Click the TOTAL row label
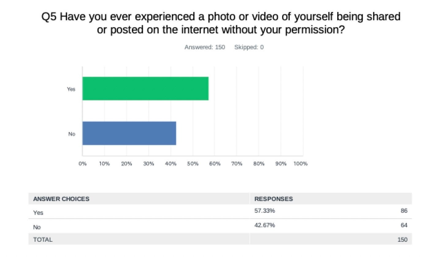Screen dimensions: 422x257 coord(43,240)
